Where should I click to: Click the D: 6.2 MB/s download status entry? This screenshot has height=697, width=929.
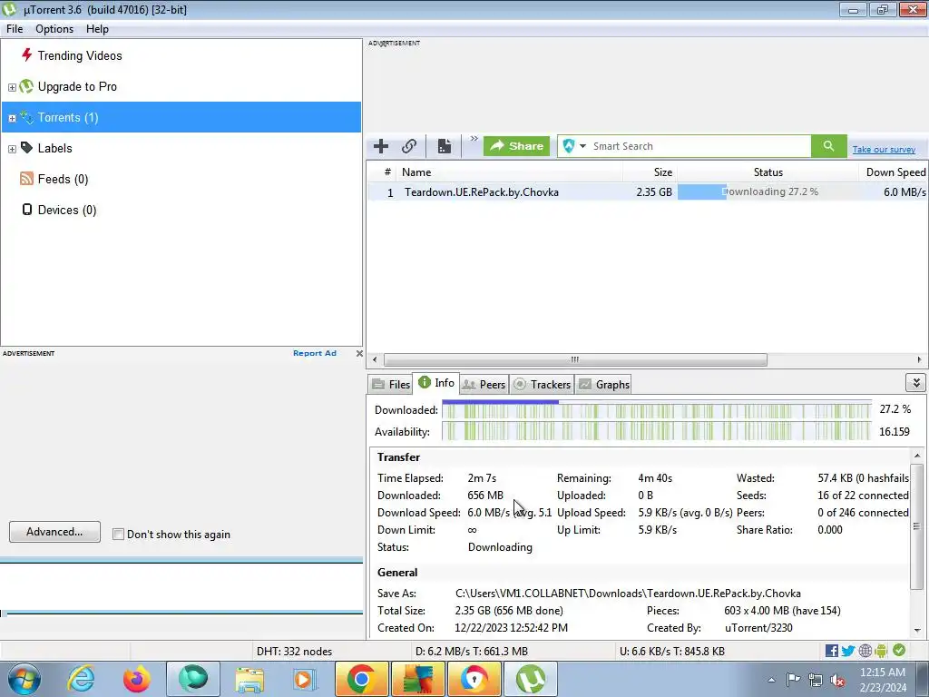point(472,652)
